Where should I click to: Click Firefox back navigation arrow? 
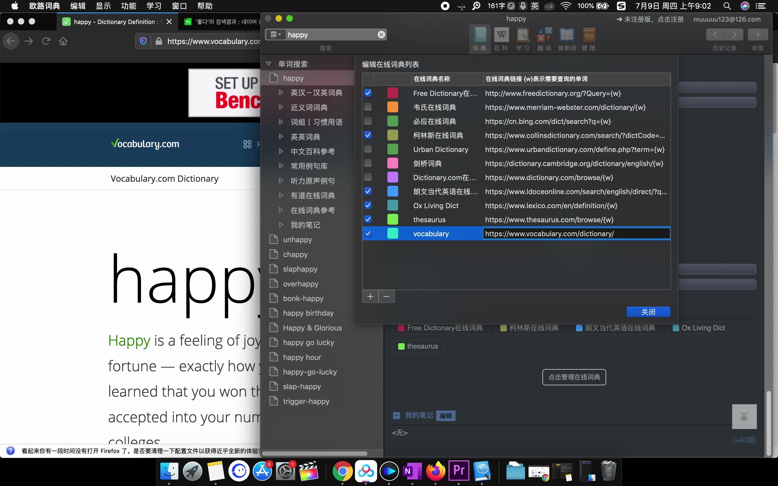[11, 41]
